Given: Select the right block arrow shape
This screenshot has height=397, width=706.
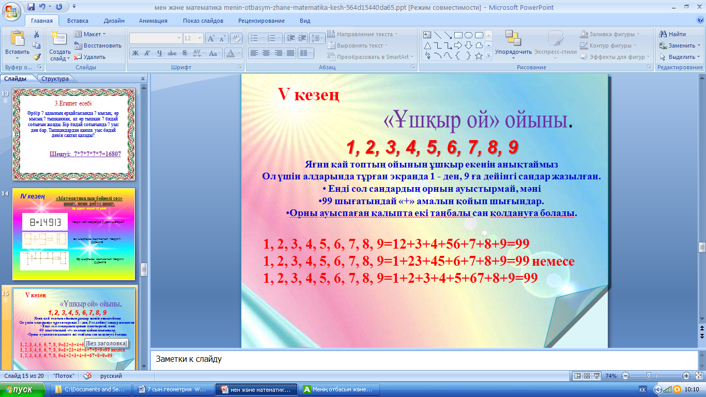Looking at the screenshot, I should [x=458, y=45].
